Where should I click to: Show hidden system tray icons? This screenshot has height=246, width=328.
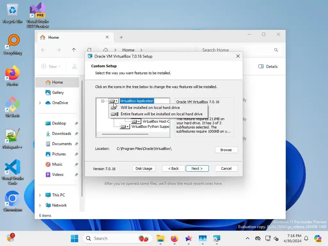click(248, 238)
